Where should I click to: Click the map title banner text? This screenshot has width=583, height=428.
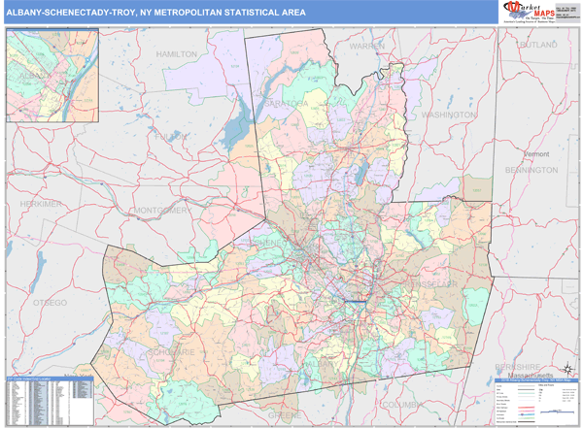(155, 12)
